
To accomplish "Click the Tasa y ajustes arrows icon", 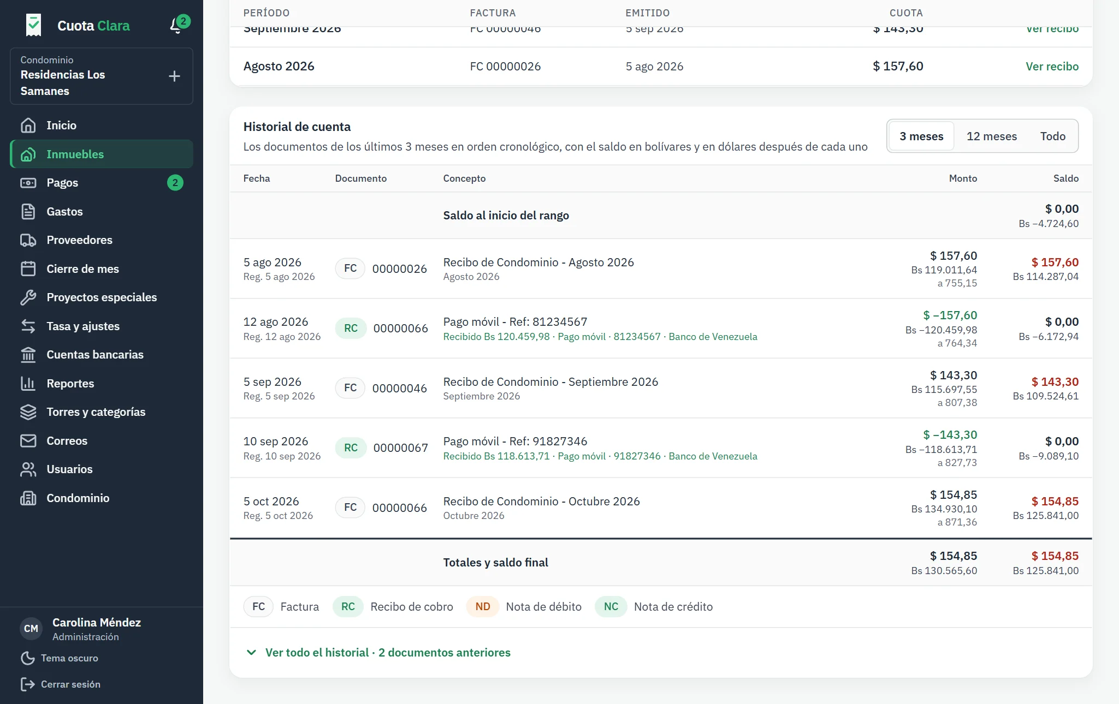I will click(x=28, y=326).
